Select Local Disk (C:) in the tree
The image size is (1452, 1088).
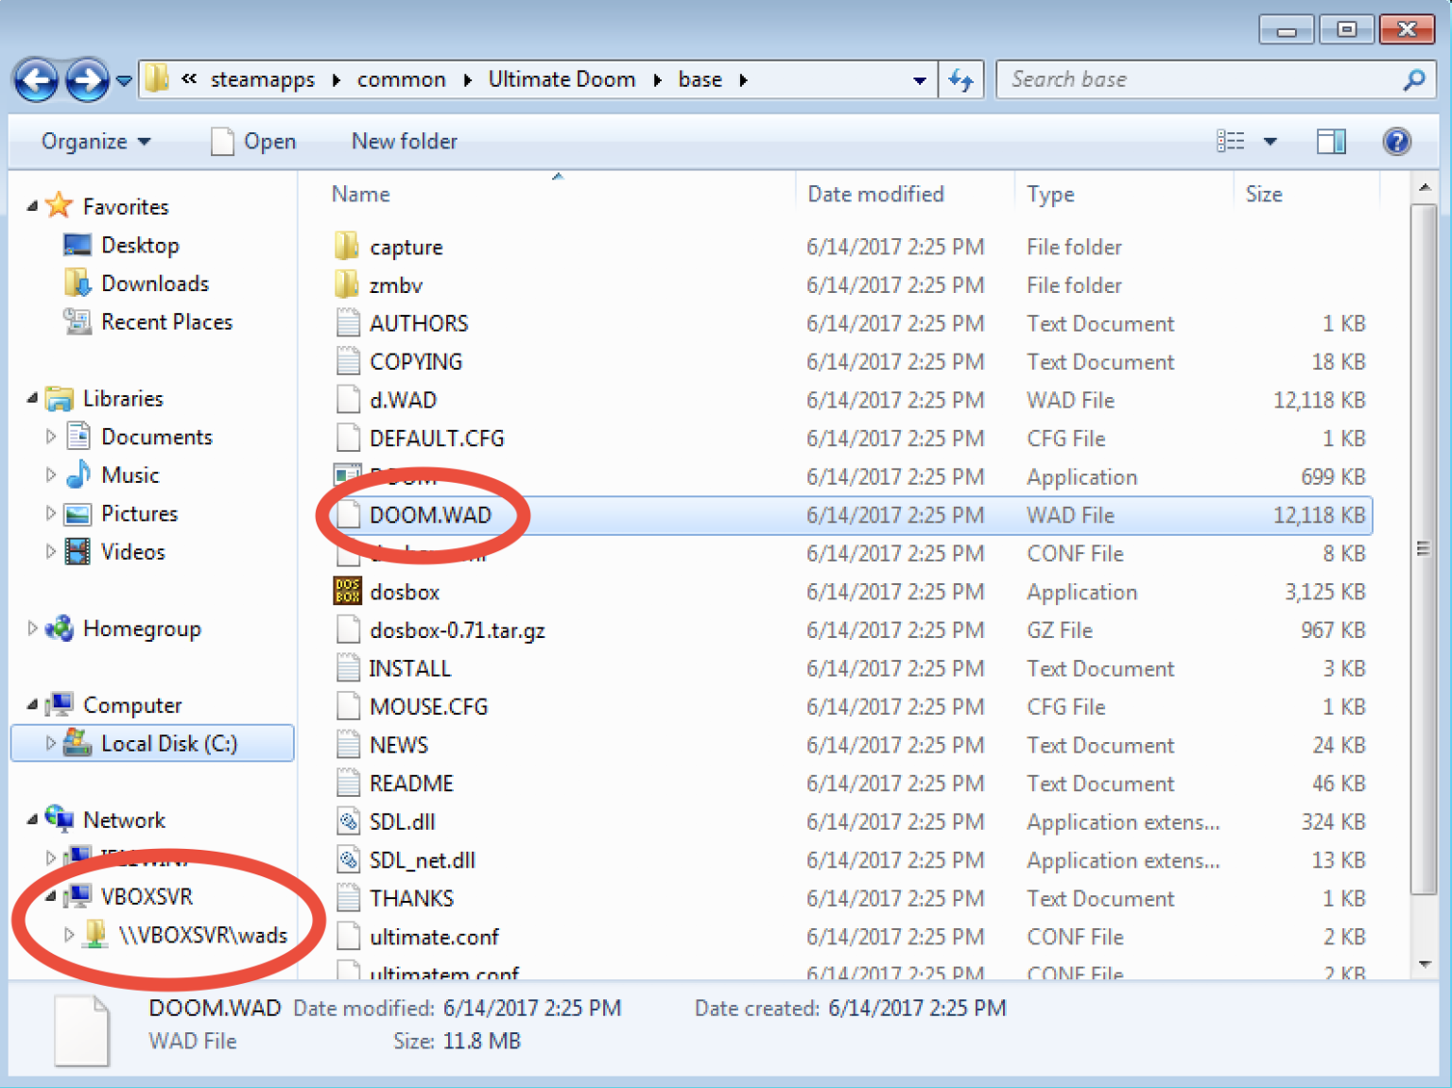[152, 744]
